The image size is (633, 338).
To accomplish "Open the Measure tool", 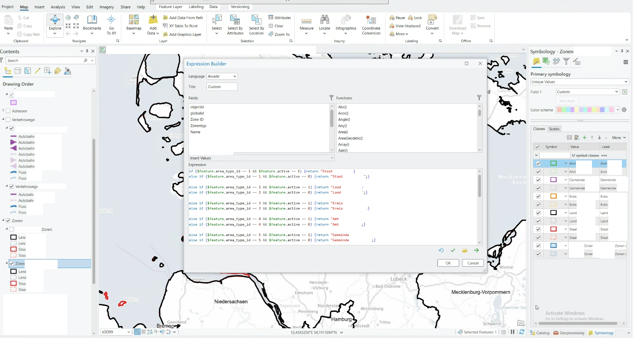I will tap(307, 22).
